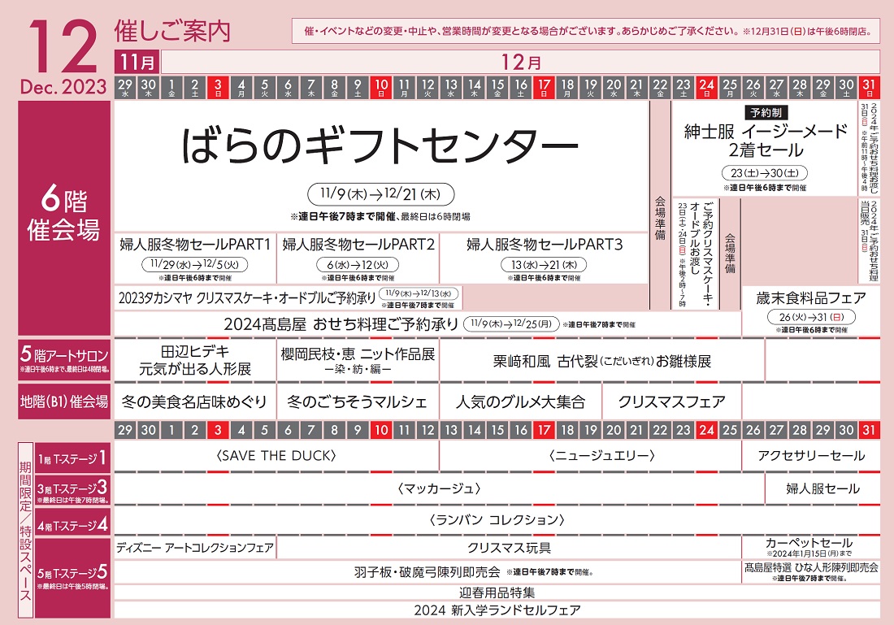Select クリスマスフェア event
The width and height of the screenshot is (894, 625).
671,402
